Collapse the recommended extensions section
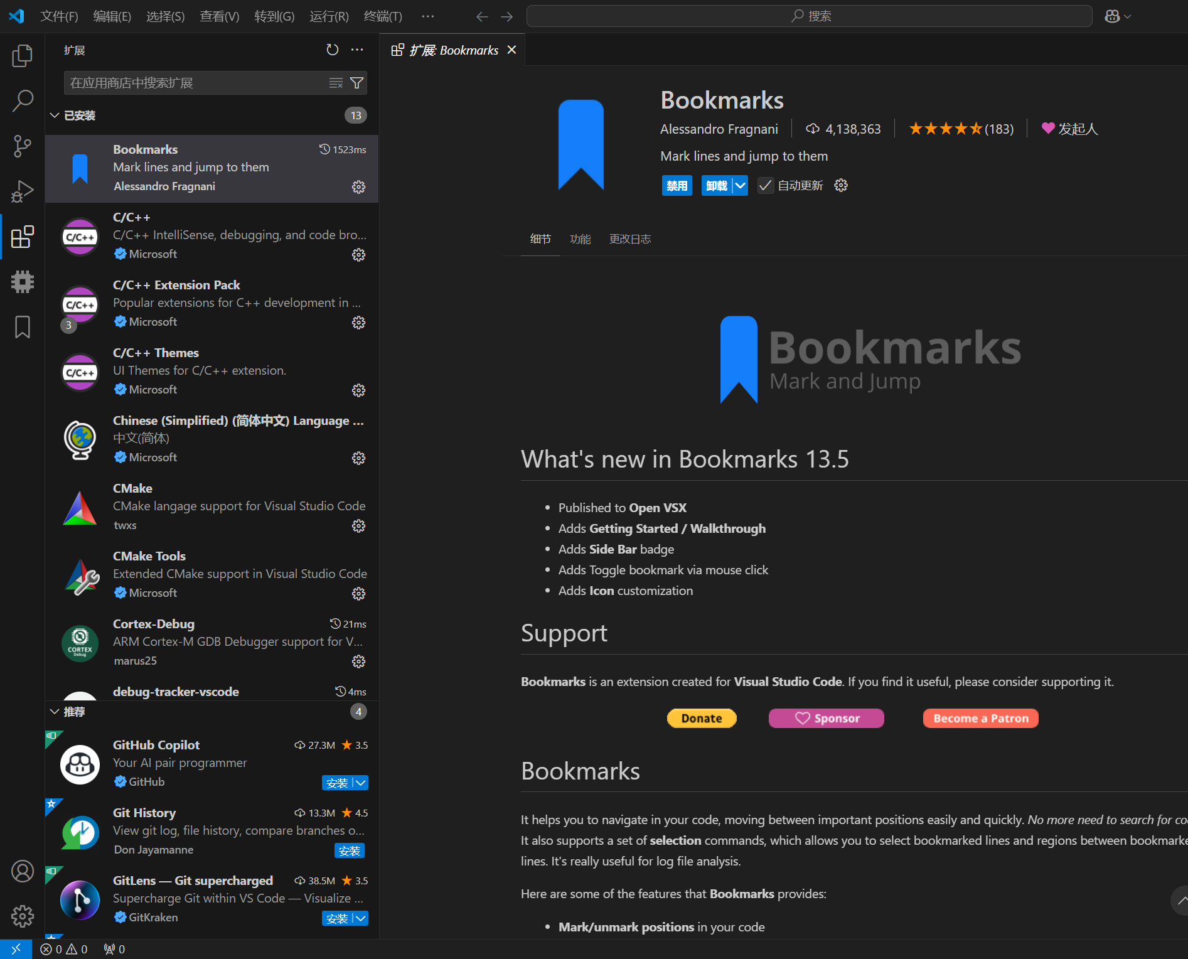This screenshot has height=959, width=1188. point(55,712)
